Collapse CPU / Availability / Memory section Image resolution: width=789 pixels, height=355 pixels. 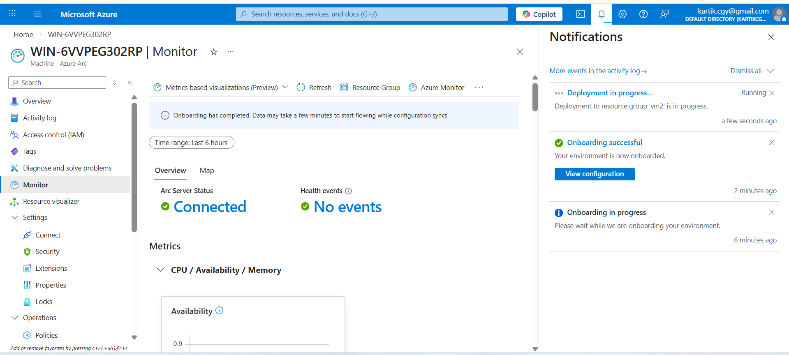tap(160, 270)
